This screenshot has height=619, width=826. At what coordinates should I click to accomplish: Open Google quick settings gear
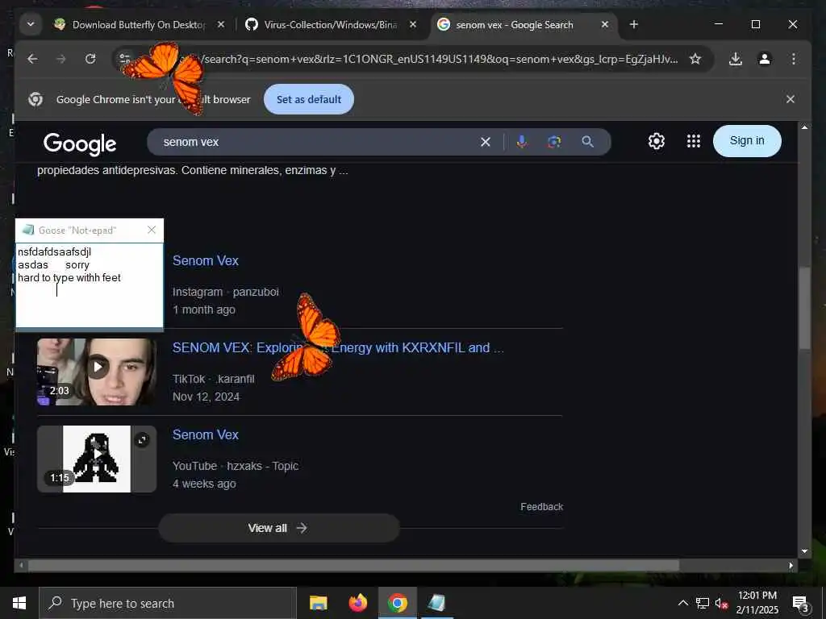click(657, 141)
